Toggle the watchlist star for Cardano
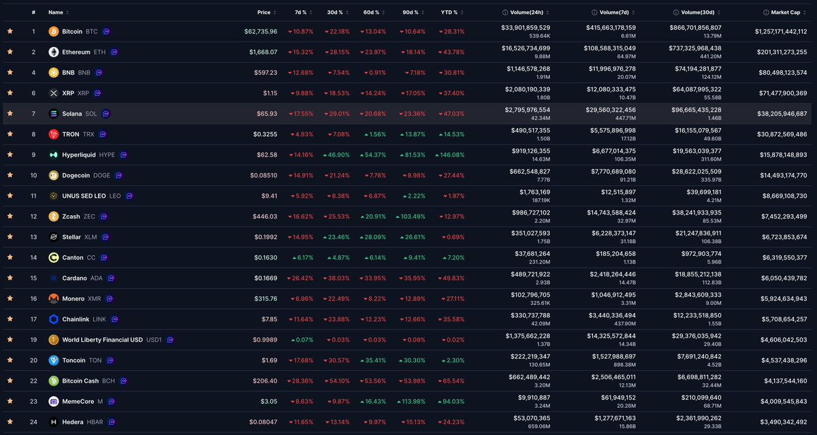 point(10,278)
